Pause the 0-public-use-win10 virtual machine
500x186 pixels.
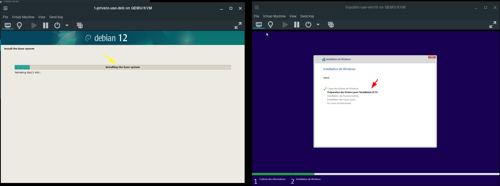tap(297, 25)
